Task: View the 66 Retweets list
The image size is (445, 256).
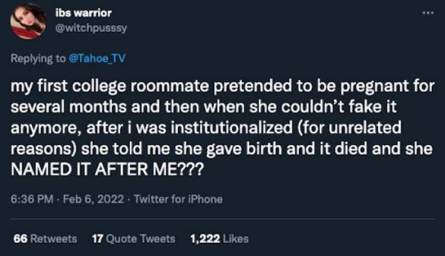Action: pos(45,239)
